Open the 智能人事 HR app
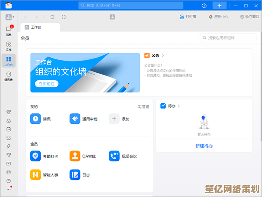 point(35,175)
